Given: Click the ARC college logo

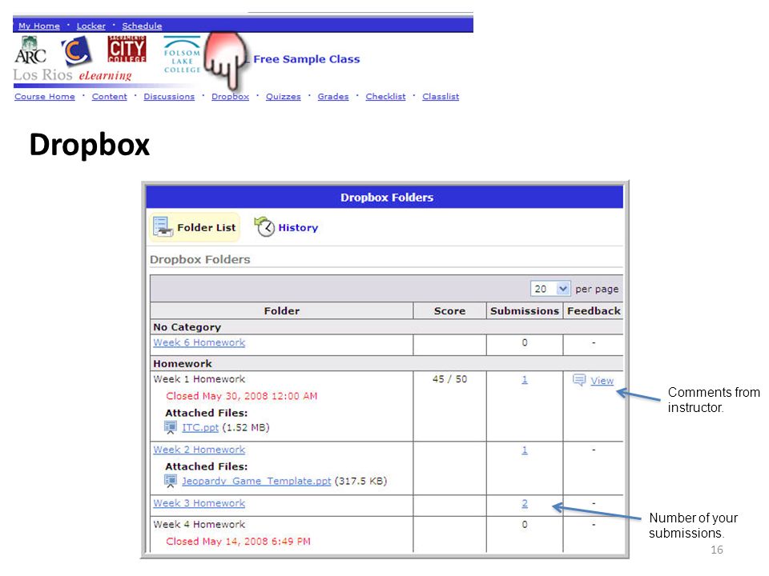Looking at the screenshot, I should click(30, 50).
